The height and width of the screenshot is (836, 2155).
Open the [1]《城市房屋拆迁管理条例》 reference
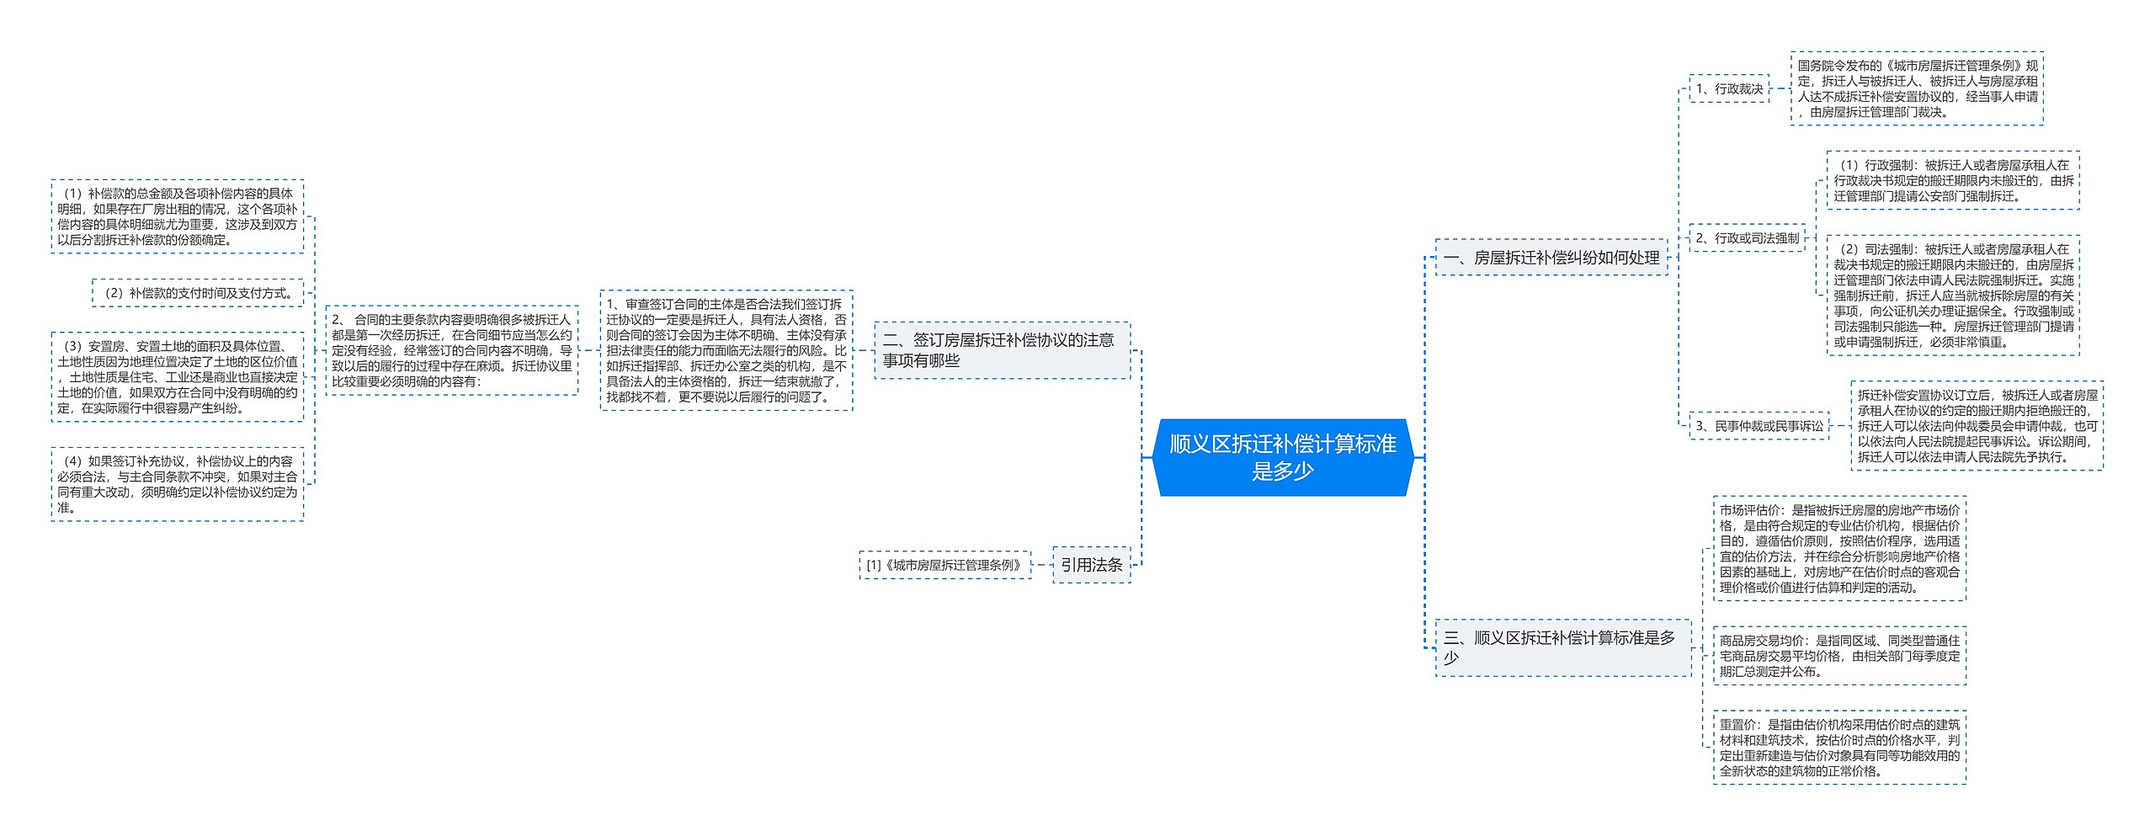click(x=944, y=565)
